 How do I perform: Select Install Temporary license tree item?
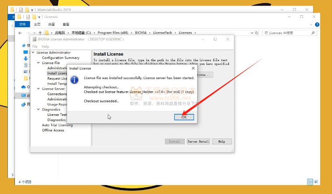57,84
